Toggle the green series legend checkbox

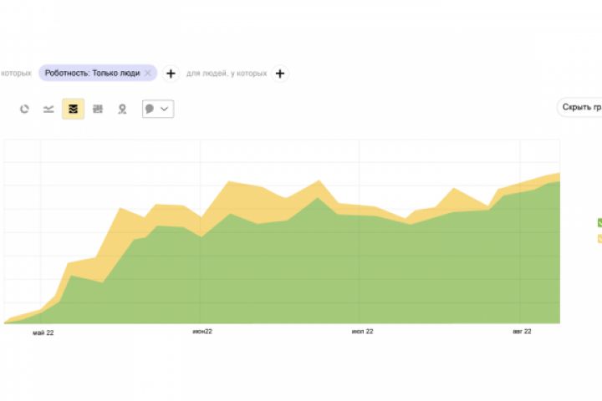point(599,222)
